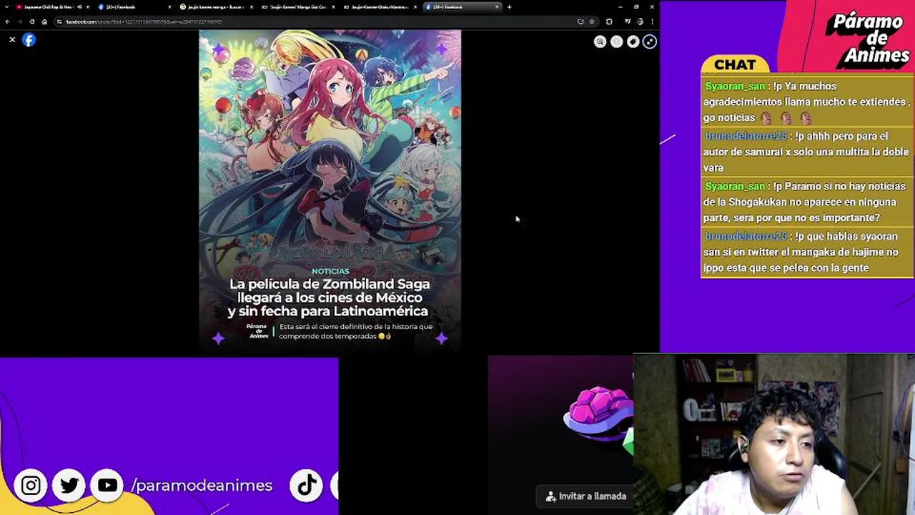The image size is (915, 515).
Task: Go forward with the browser forward arrow
Action: tap(19, 21)
